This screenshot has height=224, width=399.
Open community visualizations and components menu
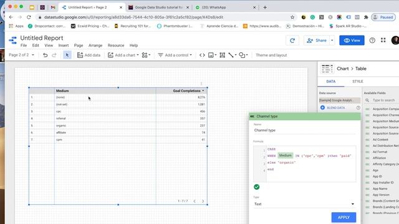click(x=146, y=55)
